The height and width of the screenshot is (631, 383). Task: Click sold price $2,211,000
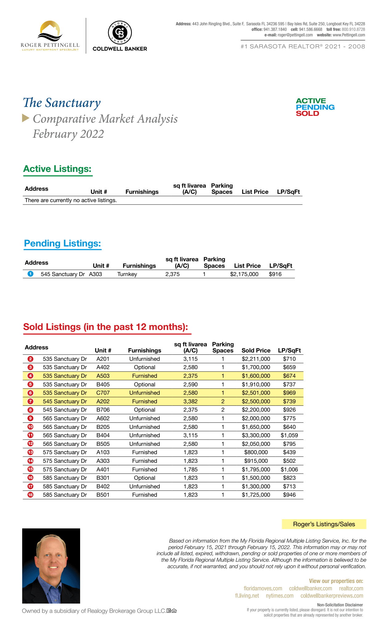pos(256,359)
